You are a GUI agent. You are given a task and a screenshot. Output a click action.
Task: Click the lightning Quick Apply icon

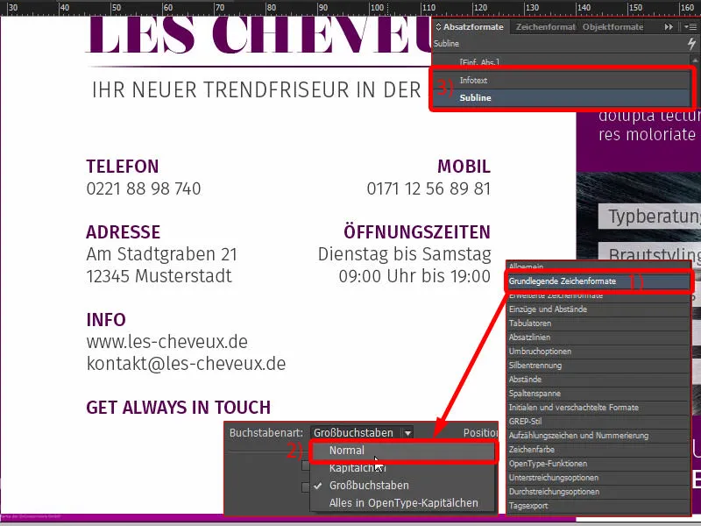pos(691,43)
